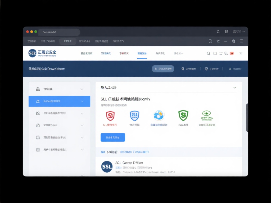Expand the first sidebar menu item chevron
This screenshot has height=203, width=271.
(82, 89)
